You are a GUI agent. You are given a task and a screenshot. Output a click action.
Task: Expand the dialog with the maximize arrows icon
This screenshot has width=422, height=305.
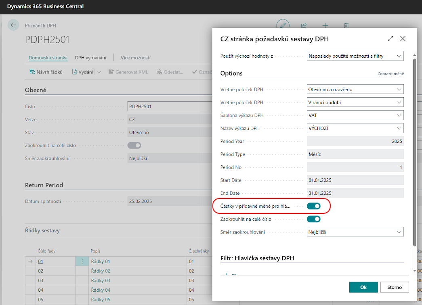tap(390, 39)
